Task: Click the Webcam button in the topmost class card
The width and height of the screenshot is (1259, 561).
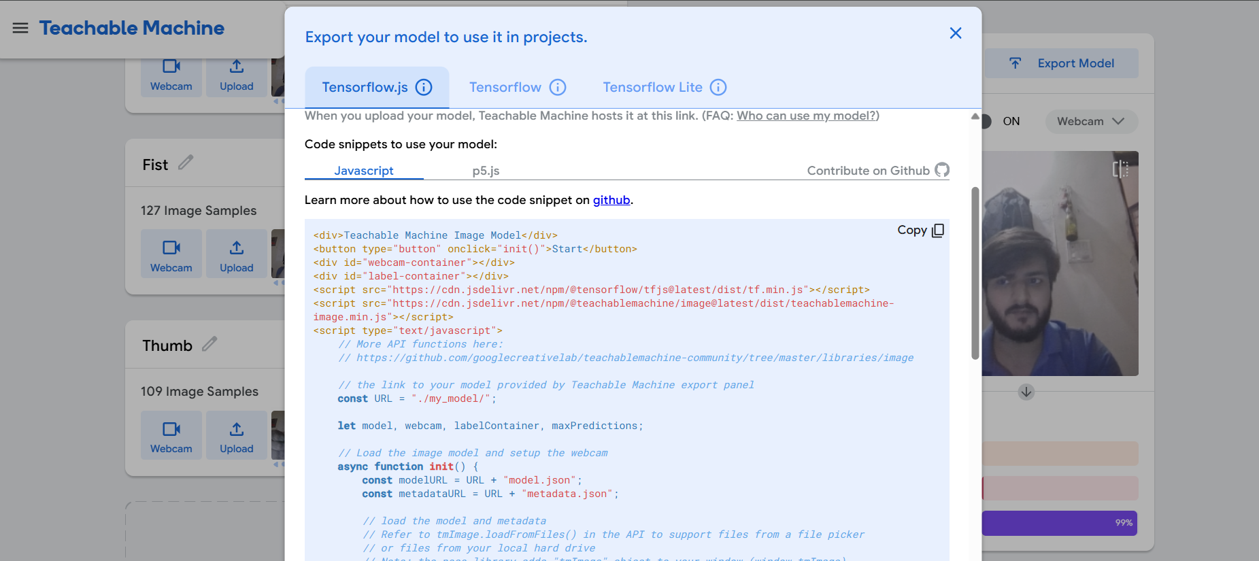Action: [x=171, y=77]
